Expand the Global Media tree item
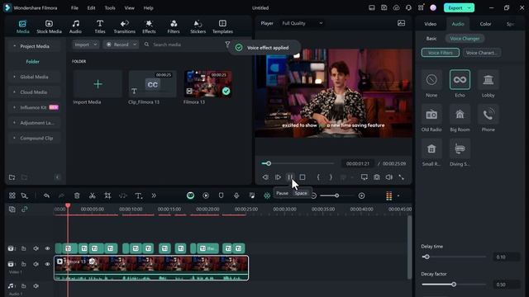Viewport: 529px width, 297px height. [14, 77]
